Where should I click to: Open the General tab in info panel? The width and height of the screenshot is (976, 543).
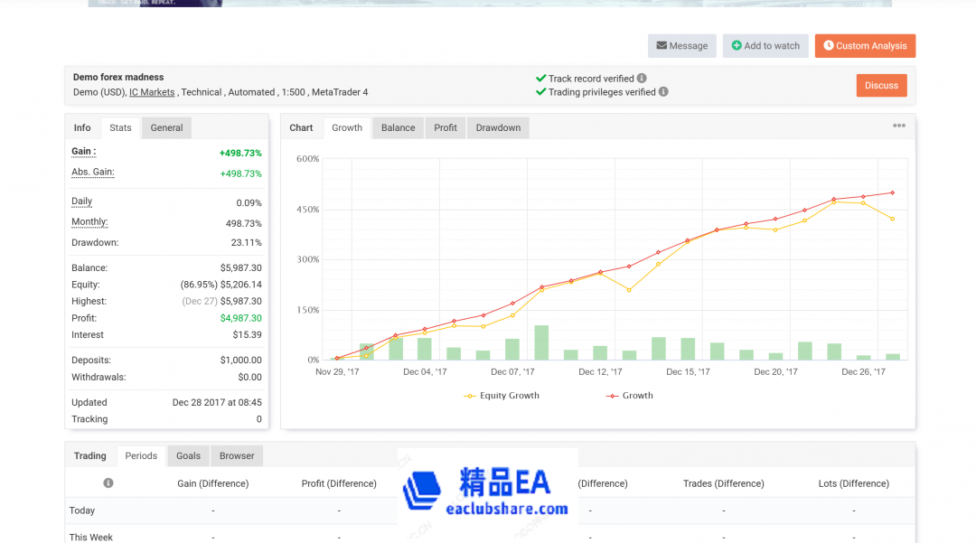click(166, 128)
